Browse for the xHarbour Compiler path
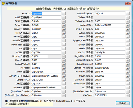The width and height of the screenshot is (133, 108). click(128, 91)
